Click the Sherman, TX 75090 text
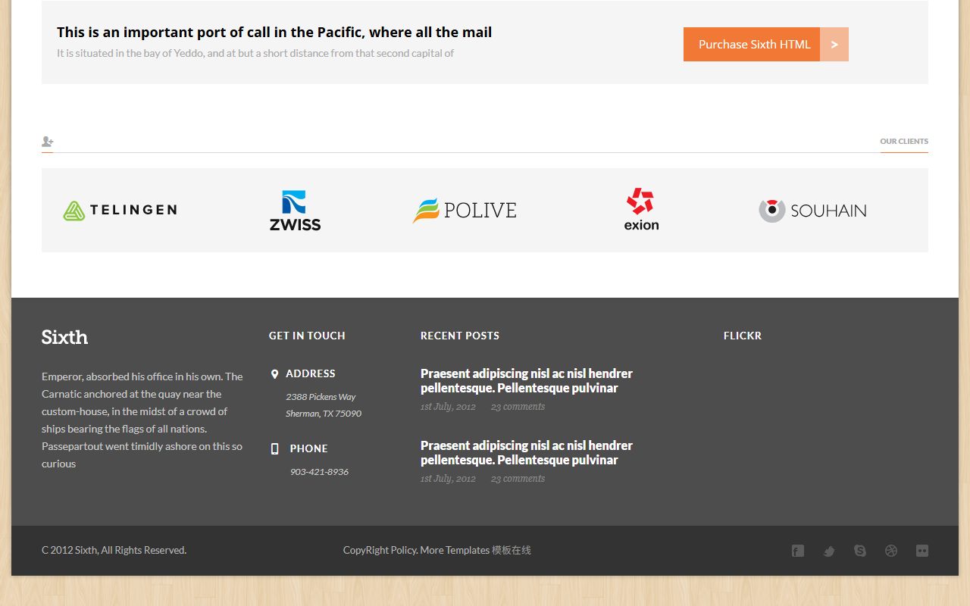Screen dimensions: 970x606 [324, 414]
